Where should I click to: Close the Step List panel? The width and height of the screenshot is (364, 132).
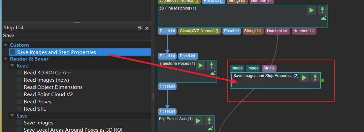pyautogui.click(x=147, y=28)
